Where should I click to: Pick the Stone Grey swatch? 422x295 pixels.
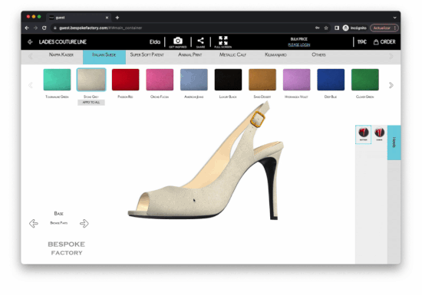coord(91,80)
